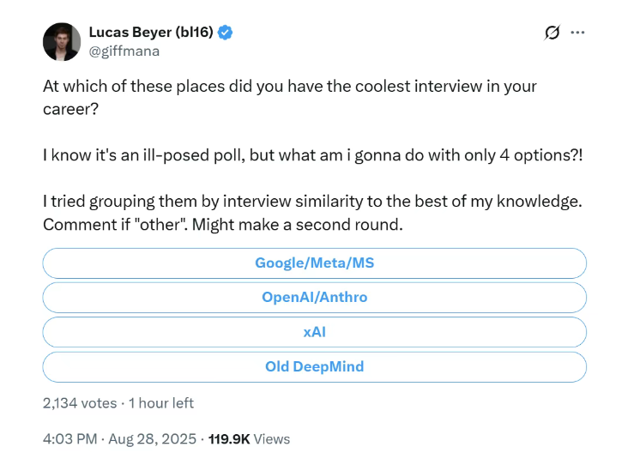
Task: Click the "coolest interview" question text
Action: (x=289, y=98)
